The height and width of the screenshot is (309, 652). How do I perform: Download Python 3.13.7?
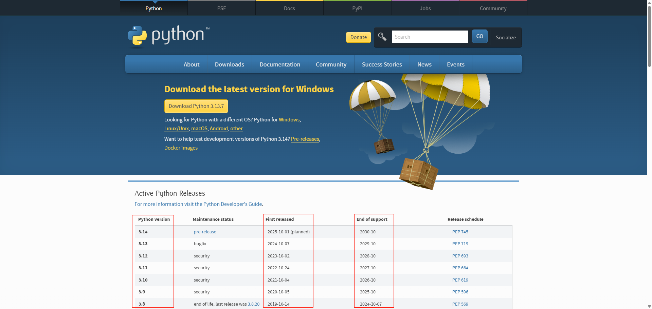coord(196,106)
